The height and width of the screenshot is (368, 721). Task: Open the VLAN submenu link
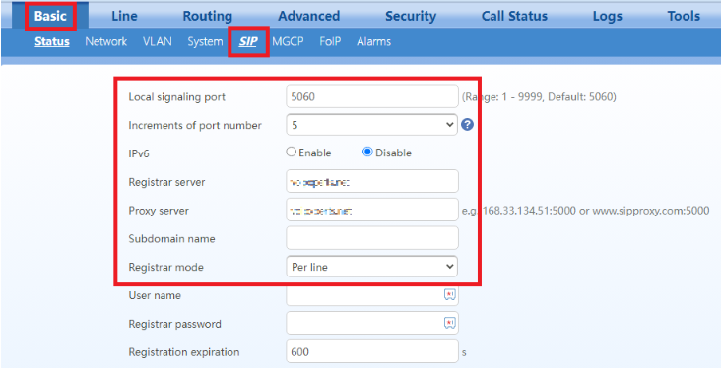158,41
